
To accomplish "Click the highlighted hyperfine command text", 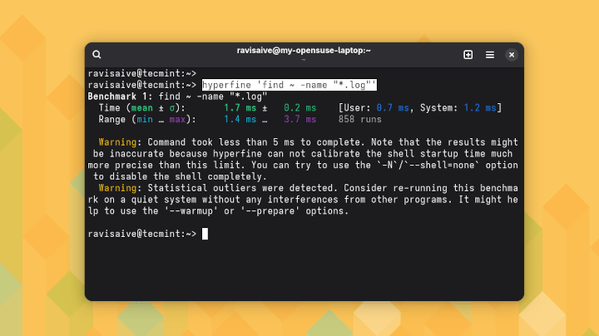I will (x=290, y=85).
